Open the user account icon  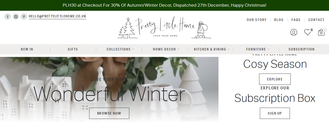coord(294,32)
